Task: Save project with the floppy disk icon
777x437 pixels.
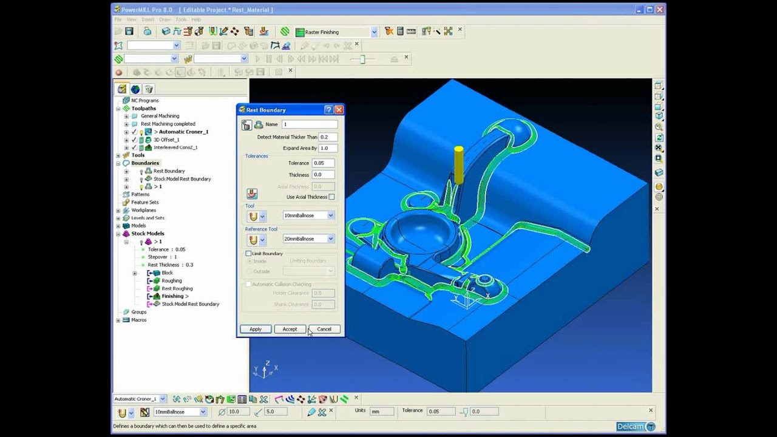Action: click(x=129, y=32)
